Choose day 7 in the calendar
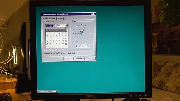This screenshot has height=101, width=180. pyautogui.click(x=56, y=36)
